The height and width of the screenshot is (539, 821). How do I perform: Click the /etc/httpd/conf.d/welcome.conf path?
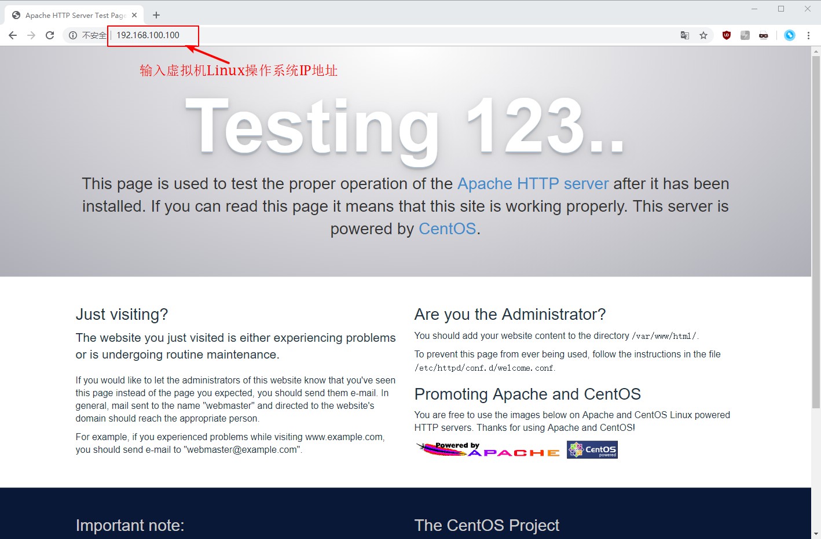click(x=484, y=368)
